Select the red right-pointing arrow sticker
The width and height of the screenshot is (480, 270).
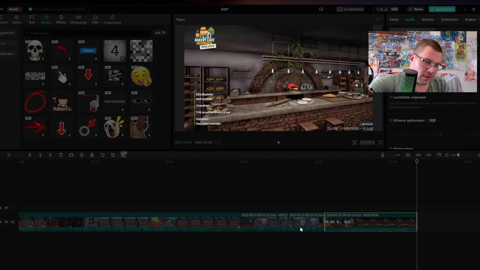tap(35, 127)
